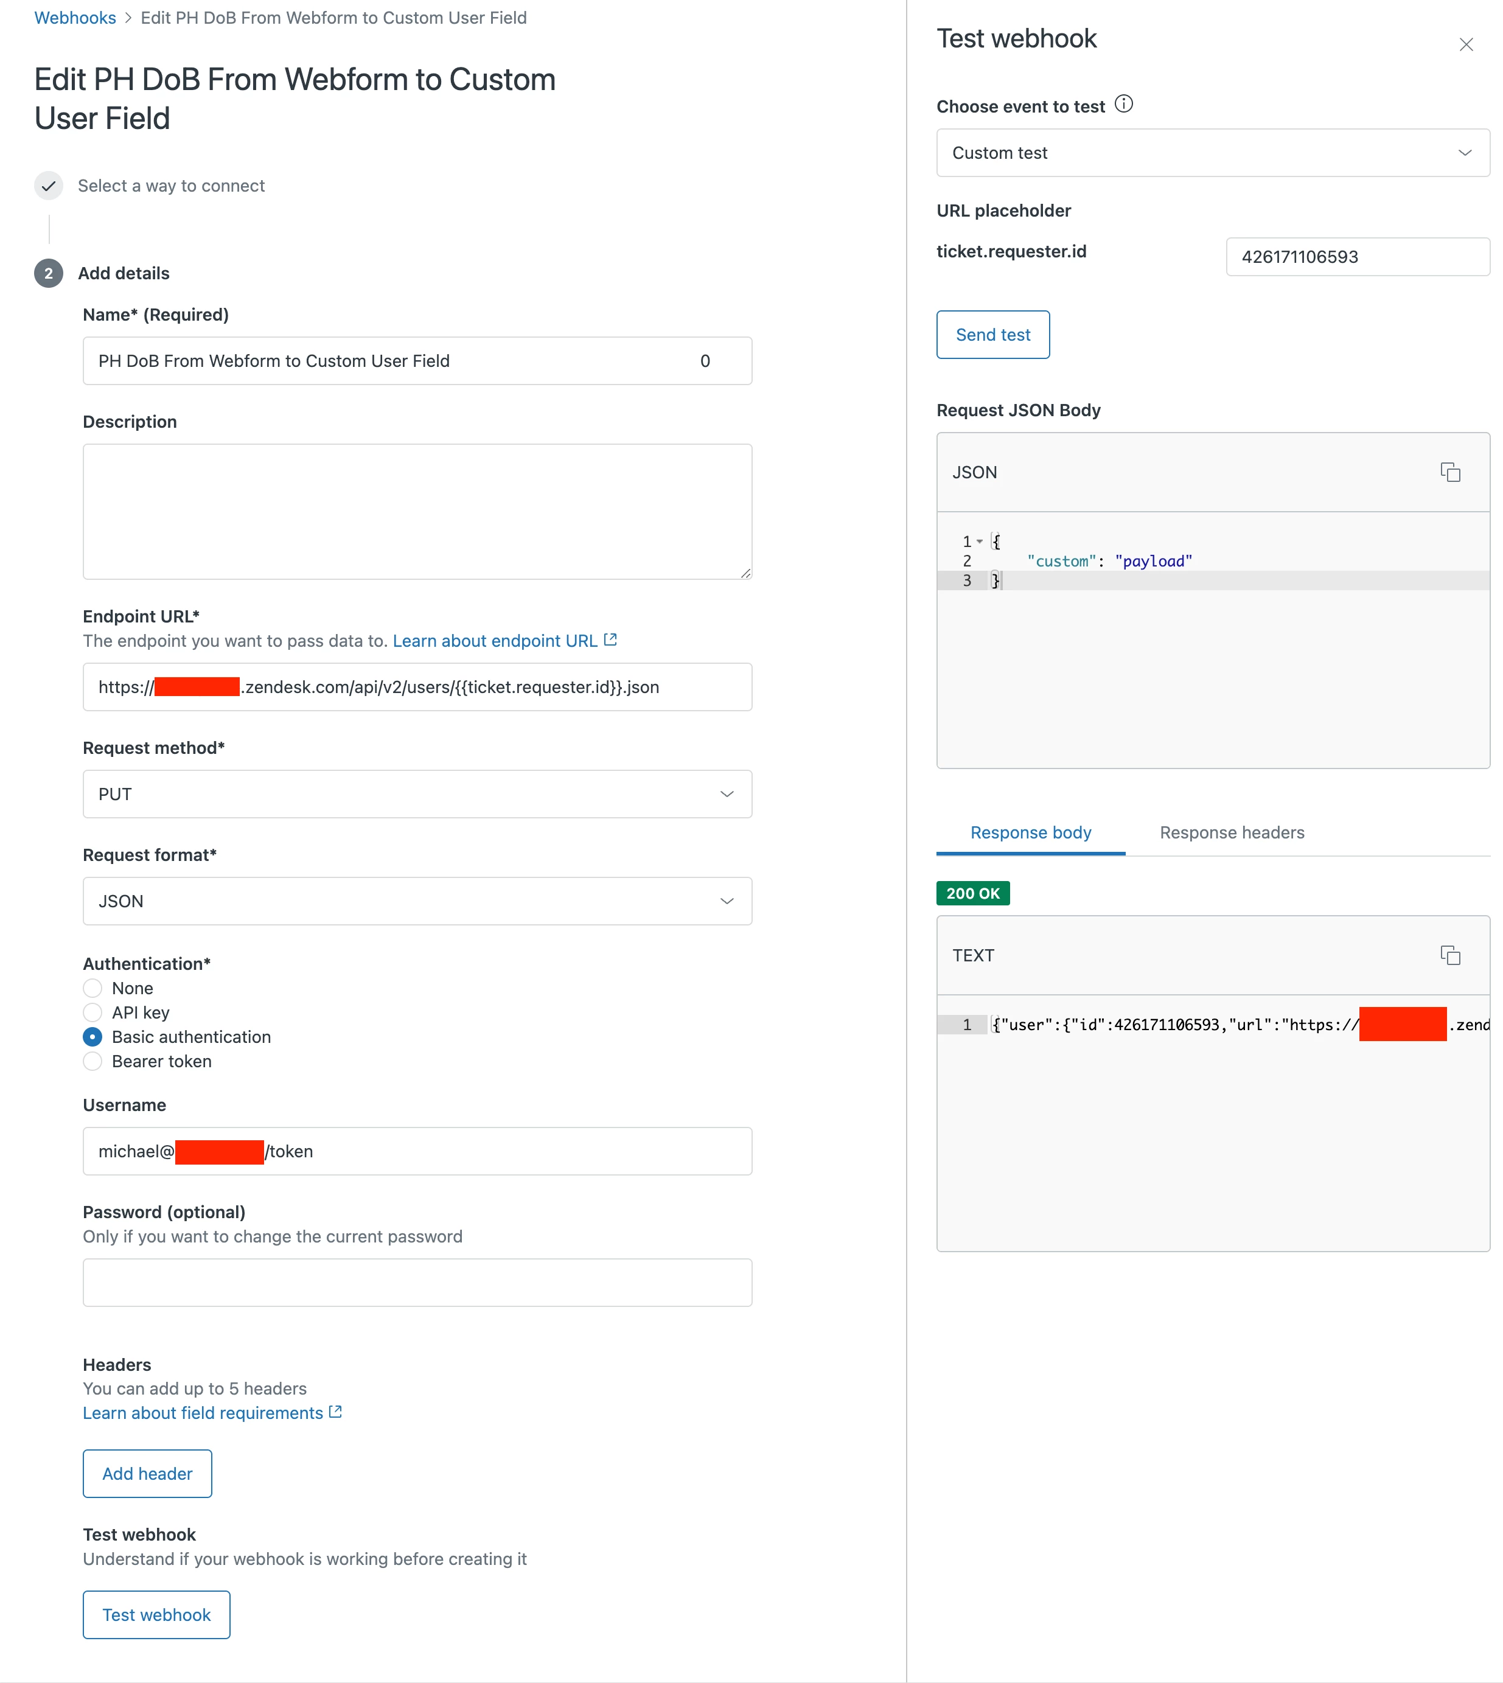Select Basic authentication radio button
This screenshot has width=1503, height=1683.
coord(92,1037)
